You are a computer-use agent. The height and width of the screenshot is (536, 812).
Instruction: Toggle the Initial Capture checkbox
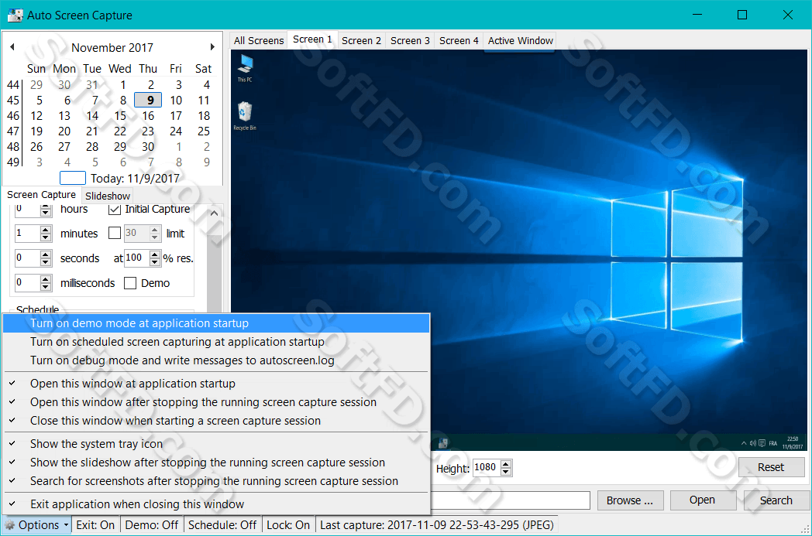tap(115, 210)
